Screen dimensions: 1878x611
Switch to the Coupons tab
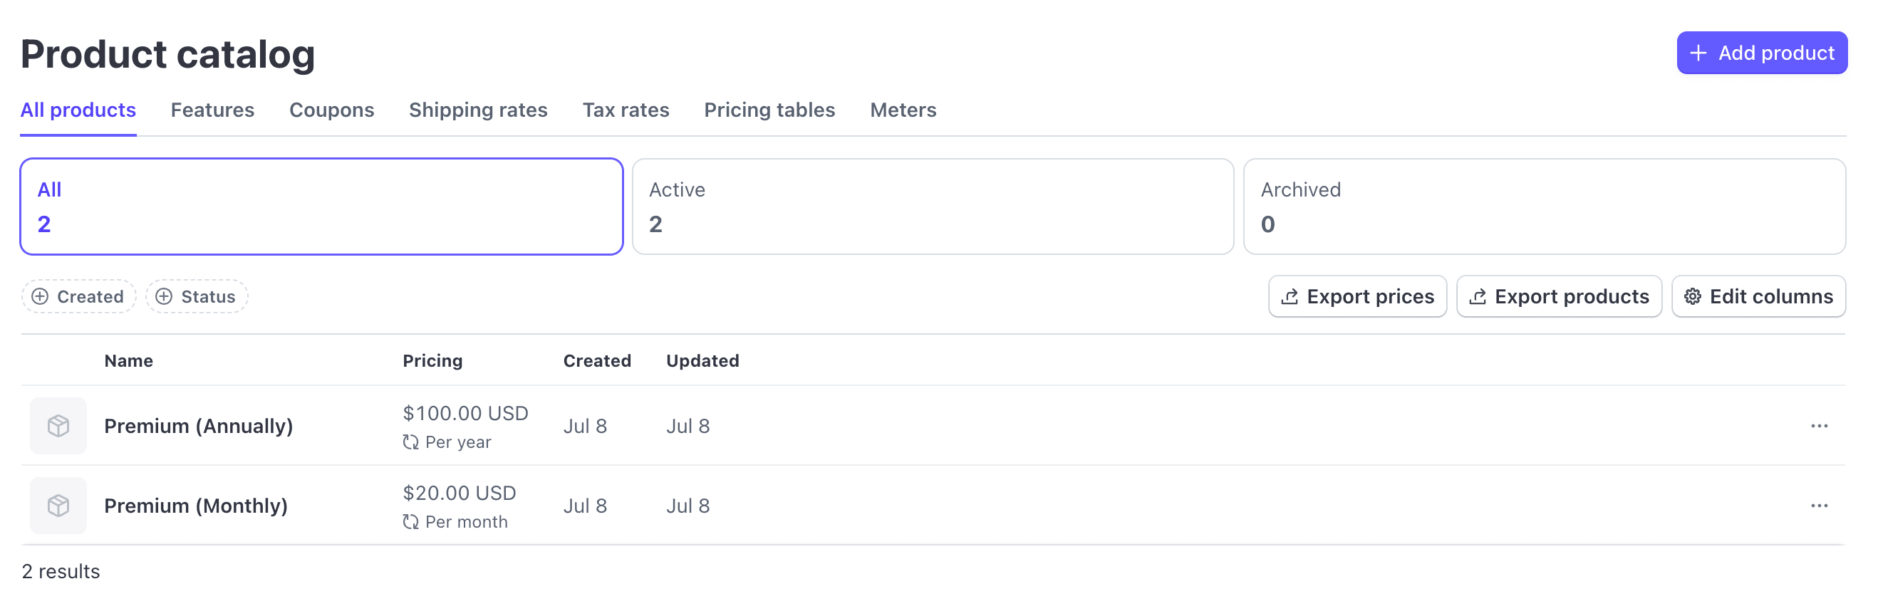pyautogui.click(x=332, y=110)
